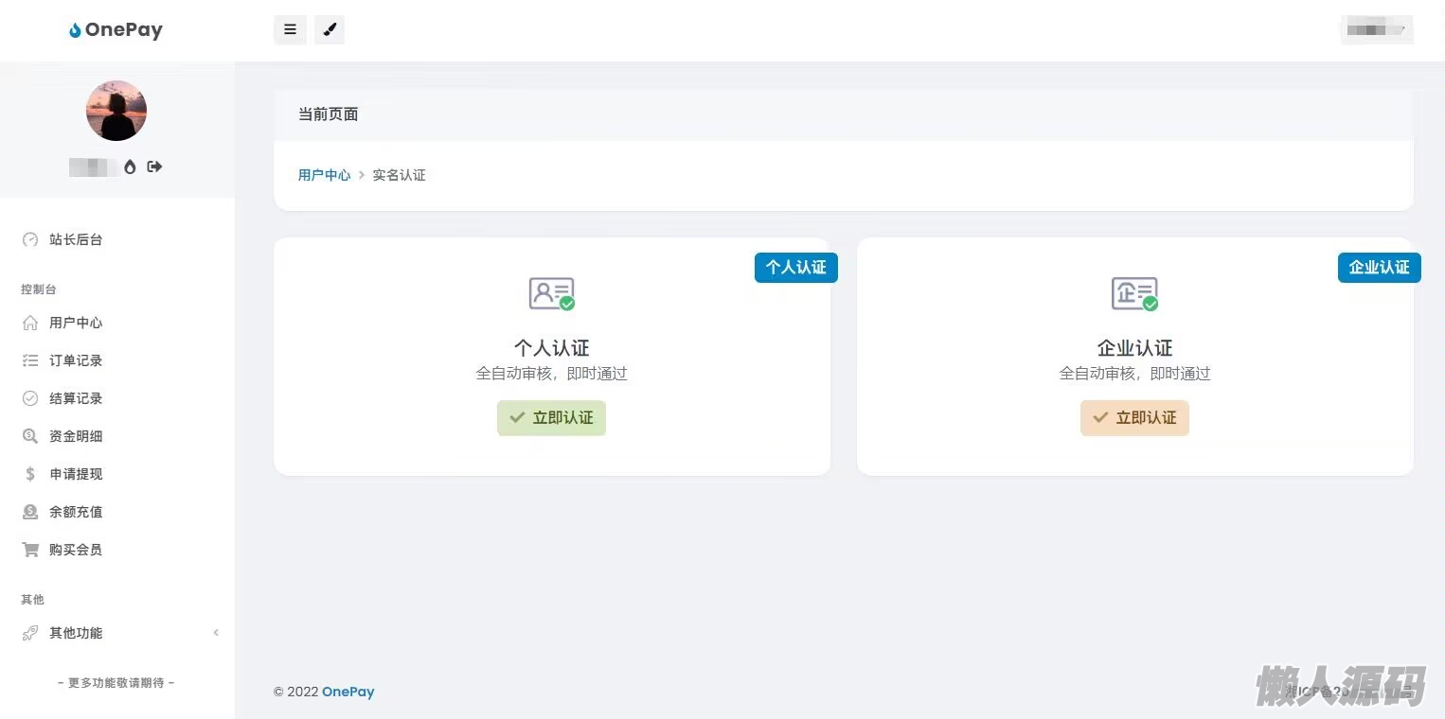Click the rocket icon for 其他功能

(30, 633)
